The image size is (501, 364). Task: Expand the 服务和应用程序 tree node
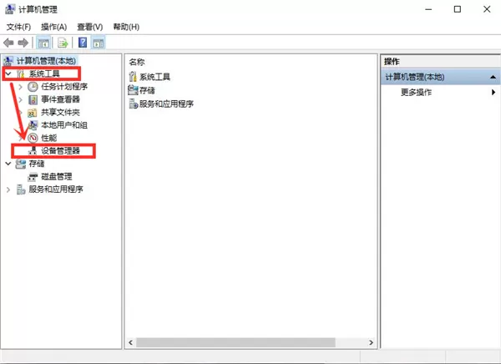8,190
